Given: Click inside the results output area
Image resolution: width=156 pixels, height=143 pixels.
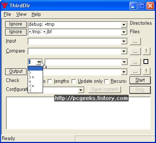Looking at the screenshot, I should click(78, 113).
